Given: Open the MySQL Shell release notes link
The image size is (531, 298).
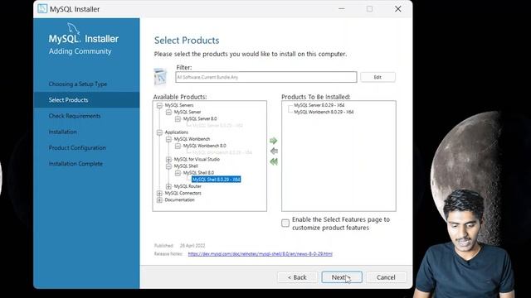Looking at the screenshot, I should click(x=260, y=254).
